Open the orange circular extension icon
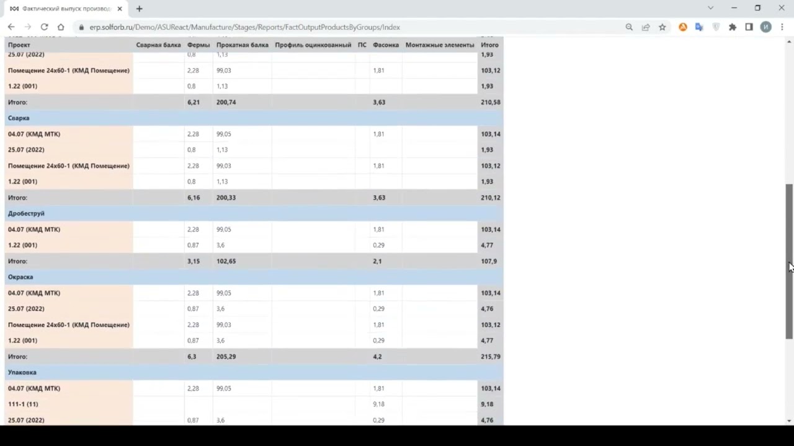Screen dimensions: 794x446 683,27
